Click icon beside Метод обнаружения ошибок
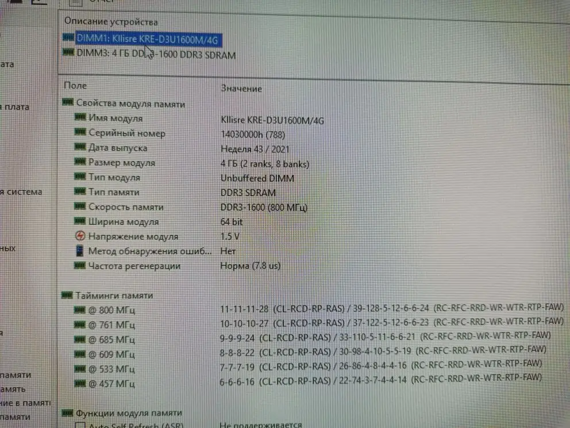The image size is (570, 428). click(80, 250)
